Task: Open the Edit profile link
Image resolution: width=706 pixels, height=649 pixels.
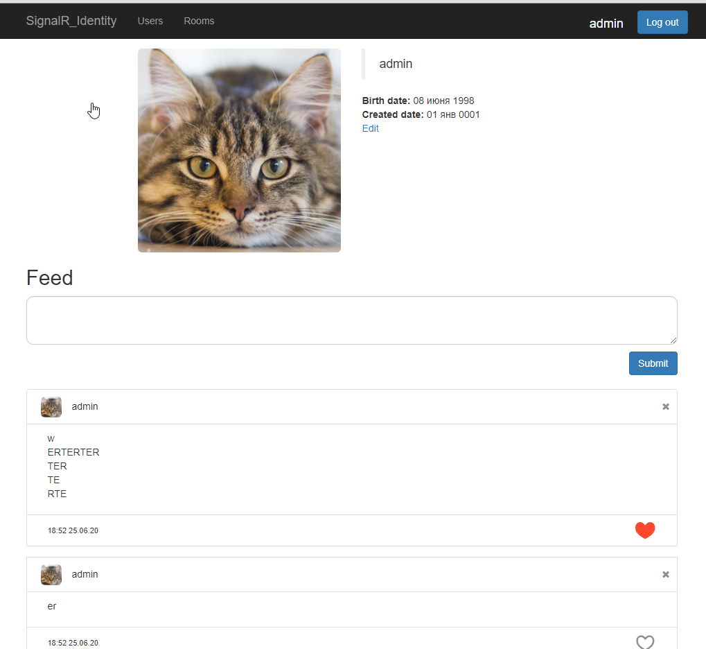Action: (370, 128)
